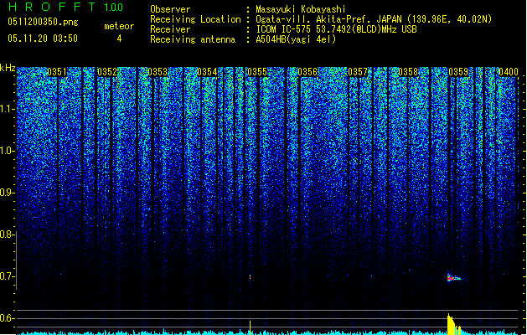This screenshot has height=335, width=527.
Task: Click the 0.8 frequency axis label
Action: tap(7, 234)
